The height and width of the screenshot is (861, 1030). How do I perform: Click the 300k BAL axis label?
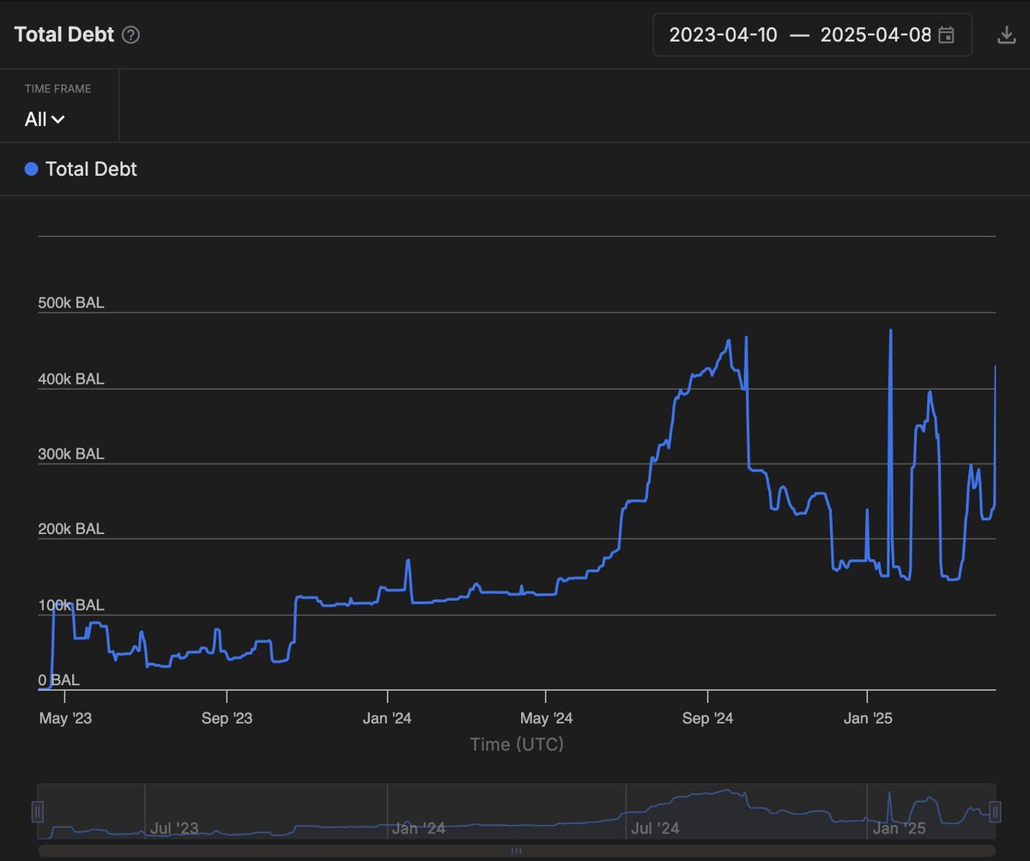click(71, 454)
